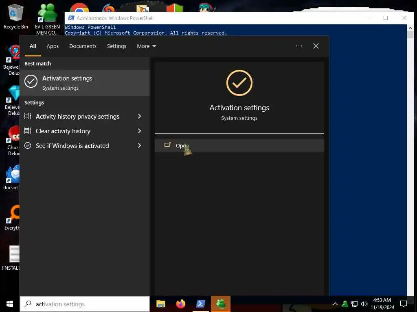Maximize the PowerShell window

(385, 18)
